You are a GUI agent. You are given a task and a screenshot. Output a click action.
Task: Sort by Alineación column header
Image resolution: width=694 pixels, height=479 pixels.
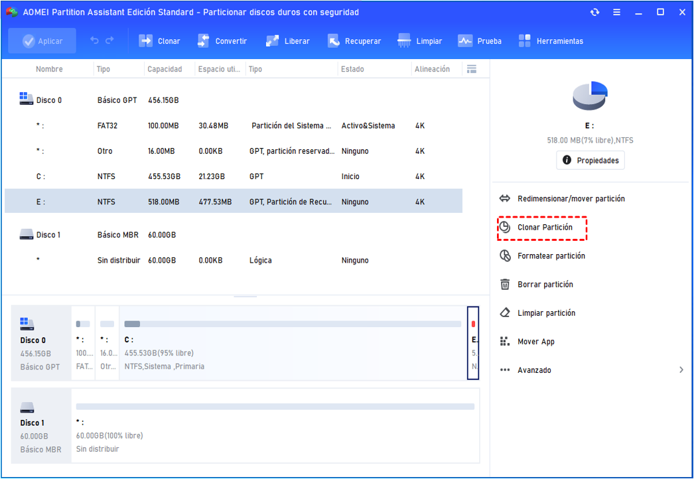[432, 69]
